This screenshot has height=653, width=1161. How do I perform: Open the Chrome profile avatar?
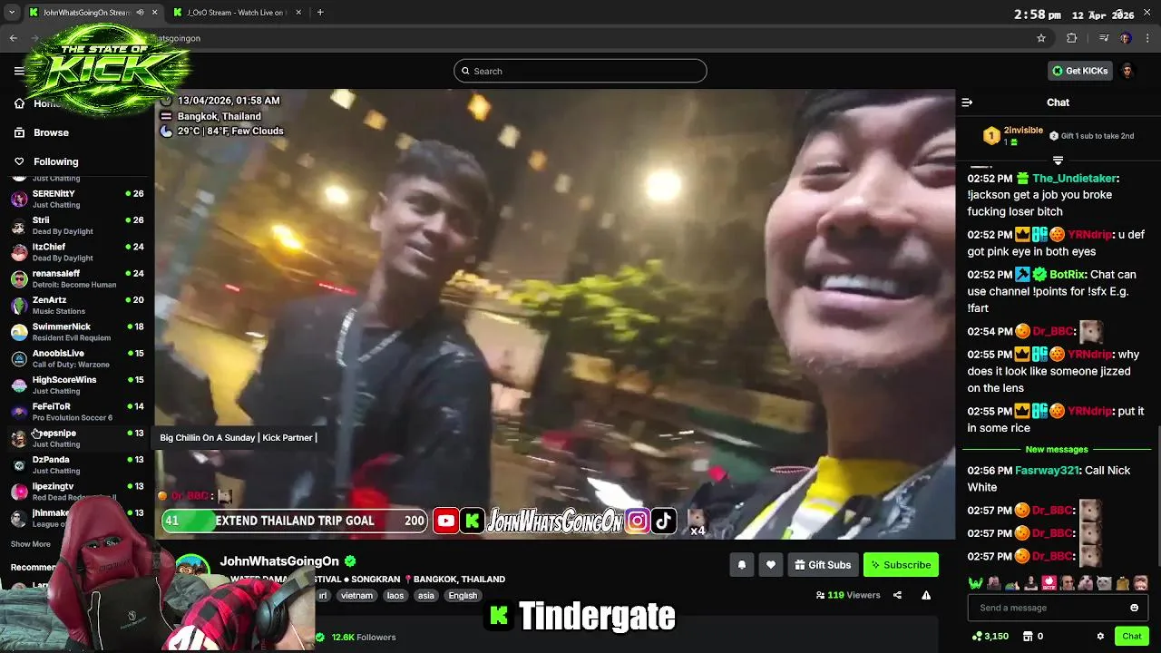(1126, 38)
